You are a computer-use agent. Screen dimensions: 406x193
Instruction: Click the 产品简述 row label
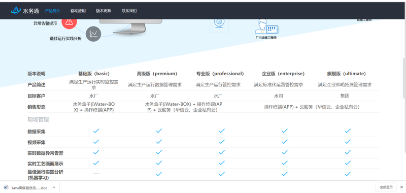tap(37, 85)
